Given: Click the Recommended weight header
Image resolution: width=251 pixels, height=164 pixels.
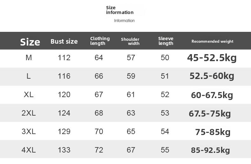Looking at the screenshot, I should (212, 41).
